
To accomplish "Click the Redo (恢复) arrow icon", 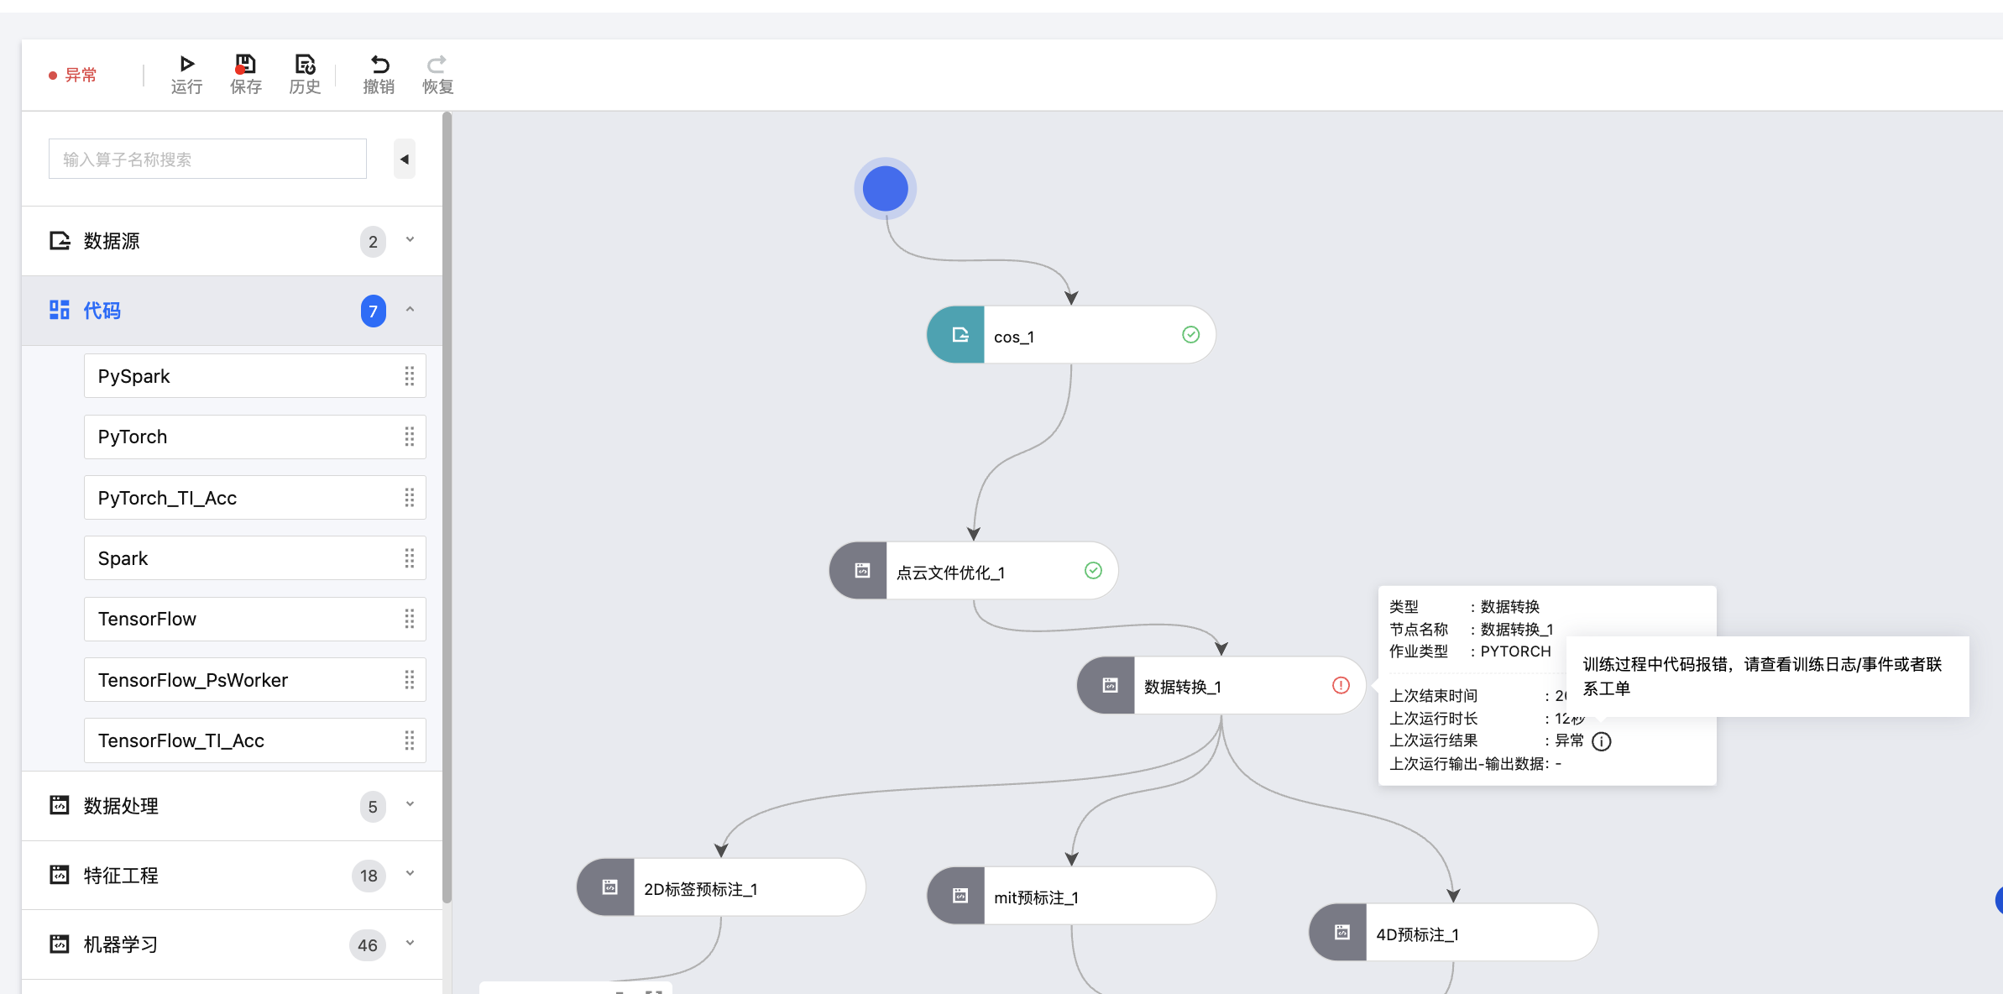I will (x=437, y=65).
